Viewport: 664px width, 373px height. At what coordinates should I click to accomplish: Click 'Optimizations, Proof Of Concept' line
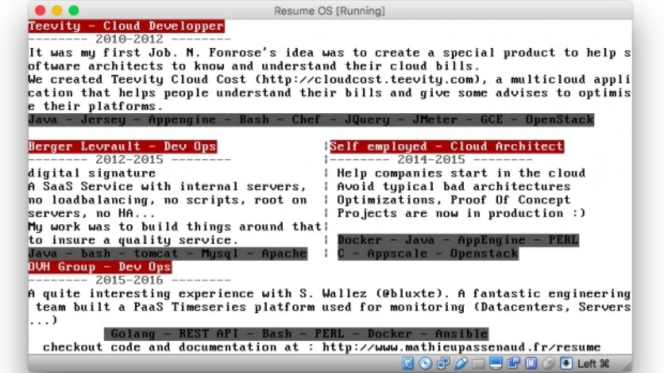pos(454,199)
